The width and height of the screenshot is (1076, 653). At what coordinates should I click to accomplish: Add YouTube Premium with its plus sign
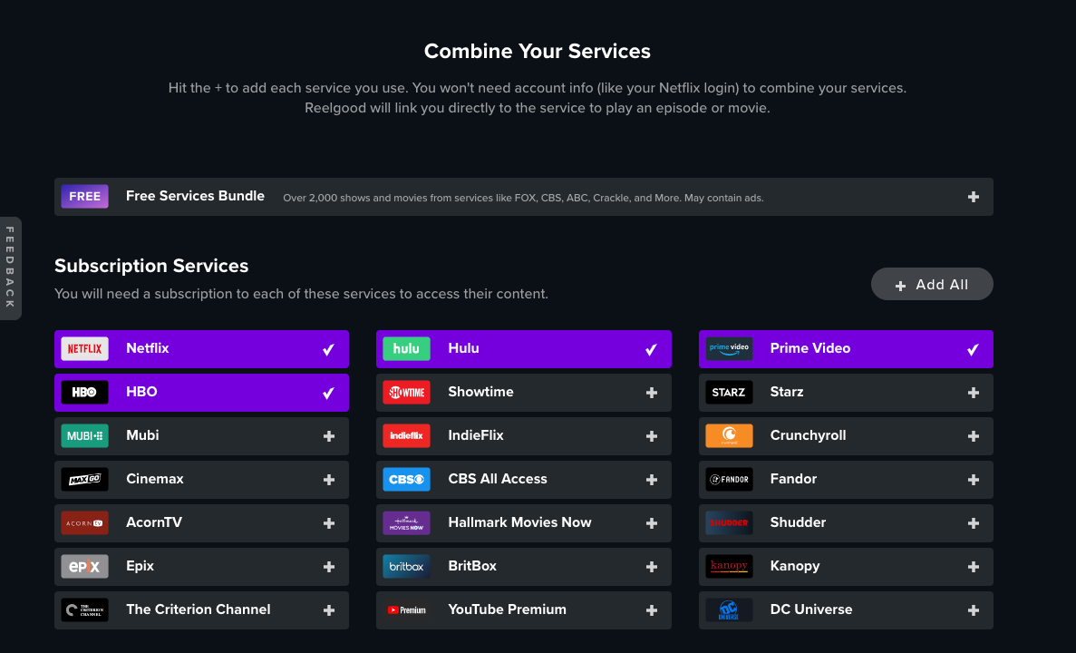[x=652, y=610]
